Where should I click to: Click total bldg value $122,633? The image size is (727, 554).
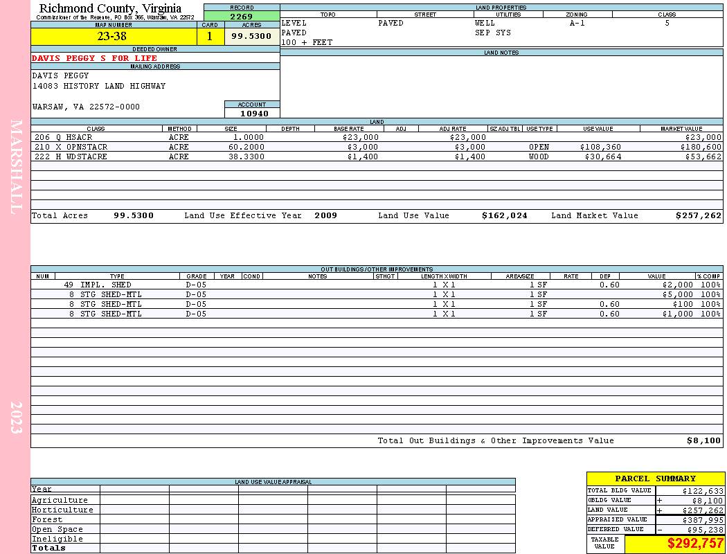coord(703,491)
